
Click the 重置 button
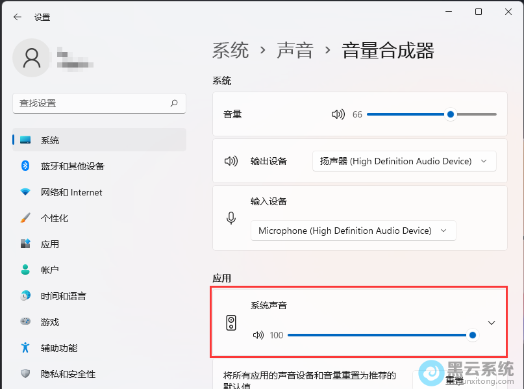point(454,380)
